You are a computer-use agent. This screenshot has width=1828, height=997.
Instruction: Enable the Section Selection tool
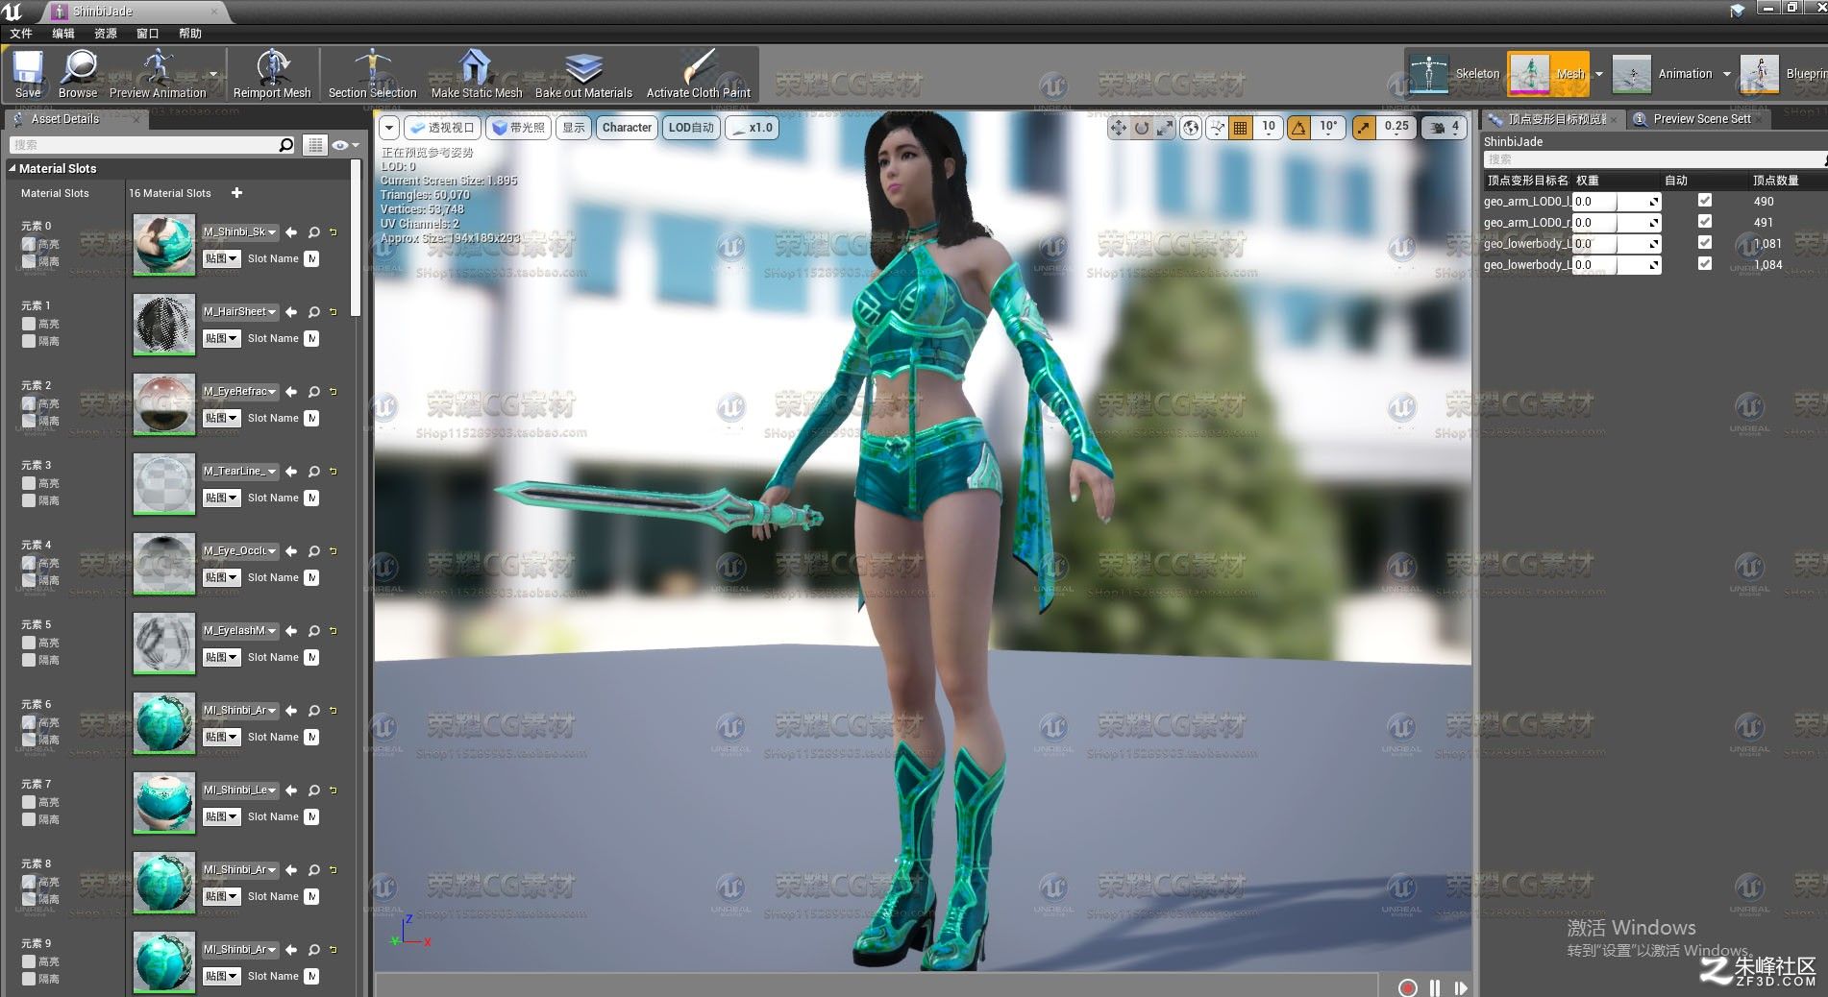tap(372, 75)
